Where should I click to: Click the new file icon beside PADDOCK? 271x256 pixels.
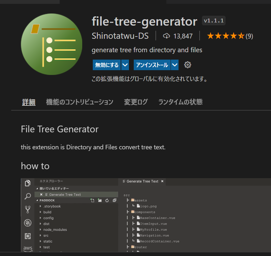[x=92, y=200]
